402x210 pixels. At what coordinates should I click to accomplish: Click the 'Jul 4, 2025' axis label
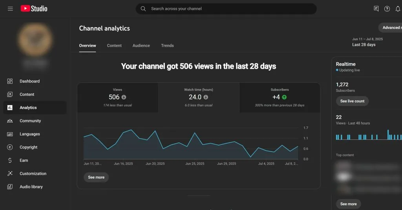(266, 164)
